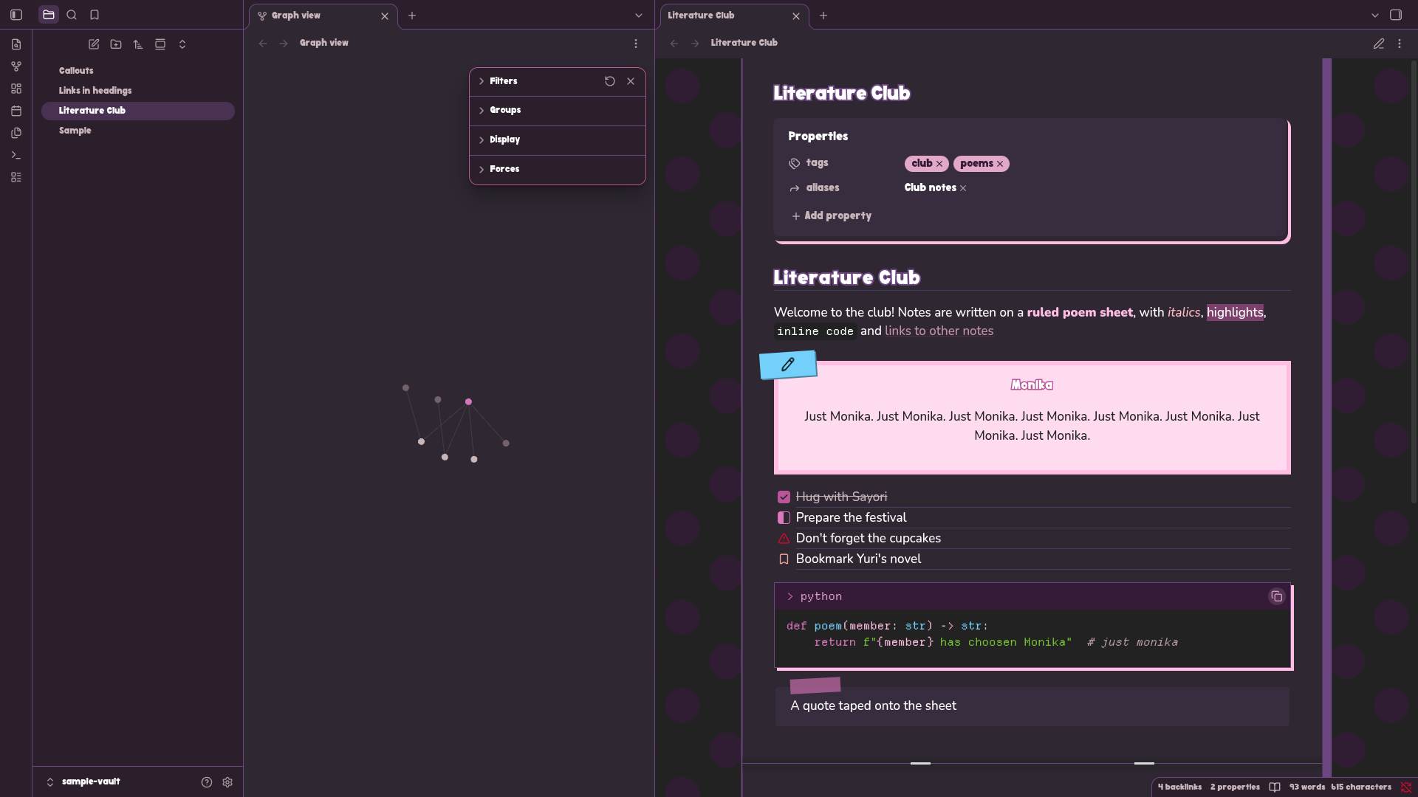Switch to editing view pencil icon
Image resolution: width=1418 pixels, height=797 pixels.
pos(1379,44)
